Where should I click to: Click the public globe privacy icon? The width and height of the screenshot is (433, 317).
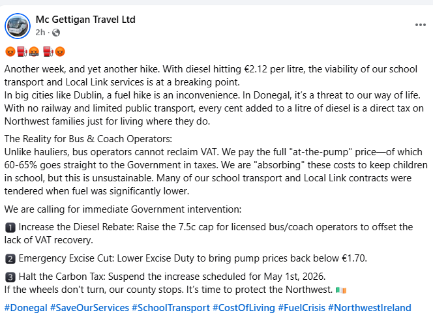click(x=55, y=33)
